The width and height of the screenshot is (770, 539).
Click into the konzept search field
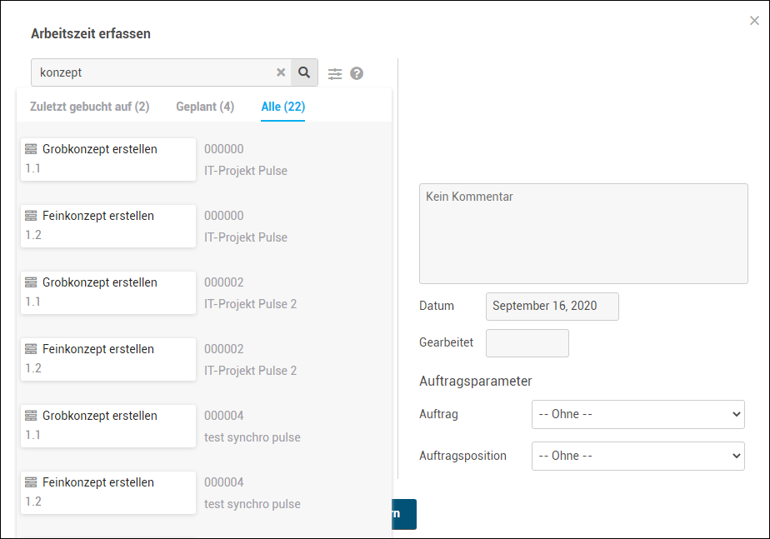(155, 72)
